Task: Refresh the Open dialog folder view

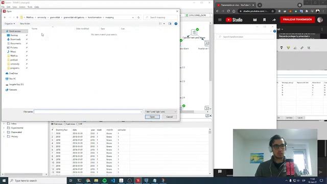Action: (x=138, y=17)
